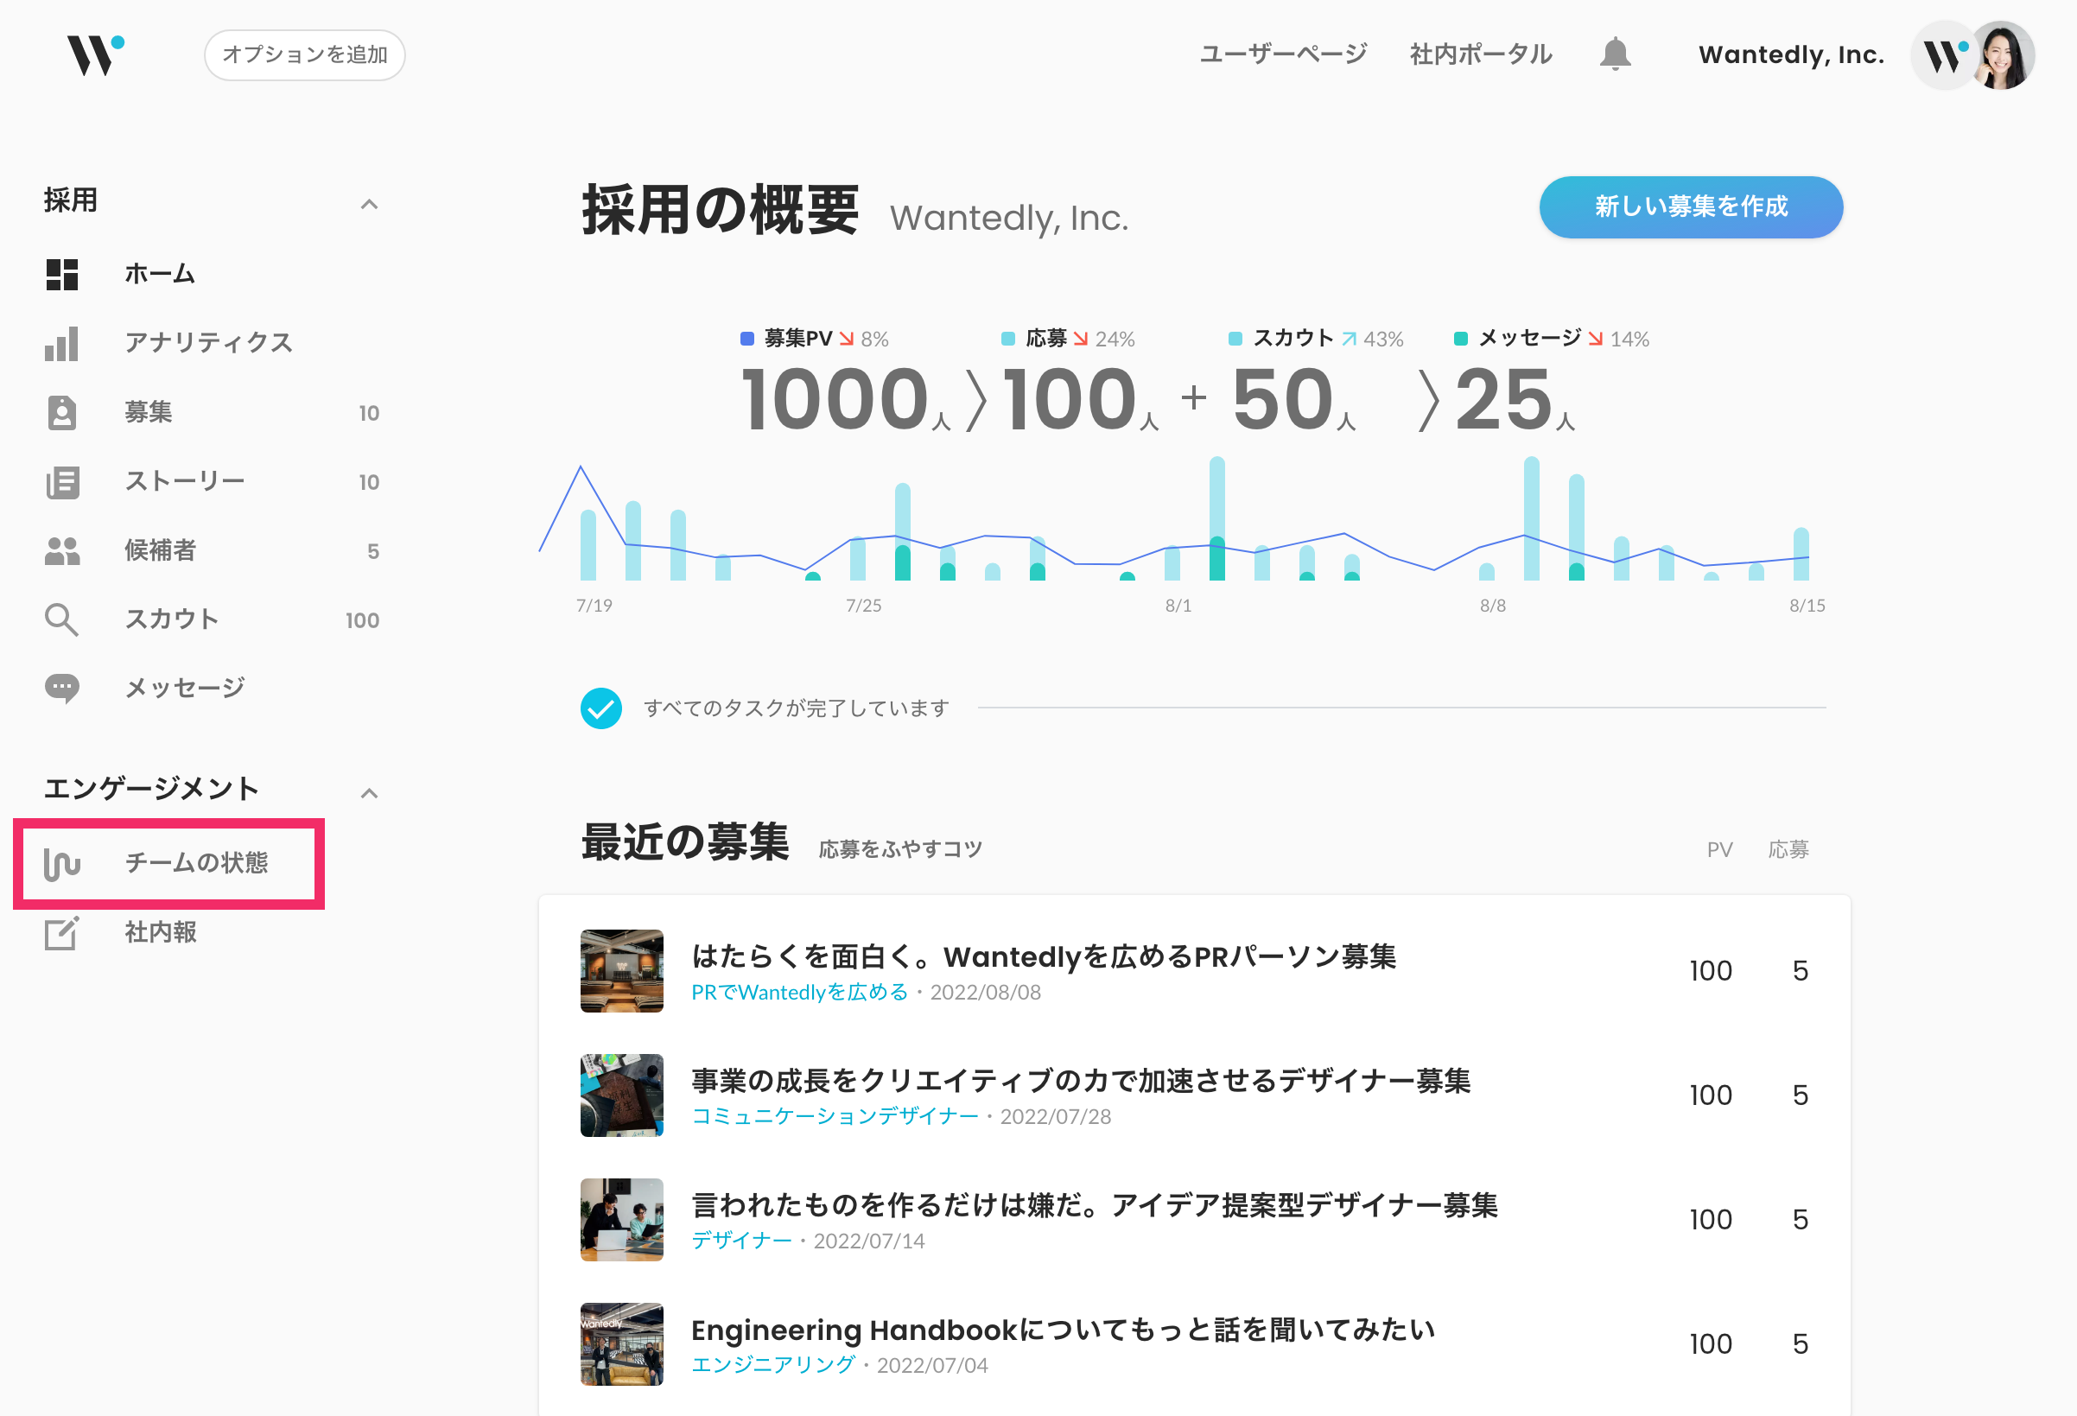Image resolution: width=2077 pixels, height=1416 pixels.
Task: Click the メッセージ speech bubble icon
Action: coord(61,689)
